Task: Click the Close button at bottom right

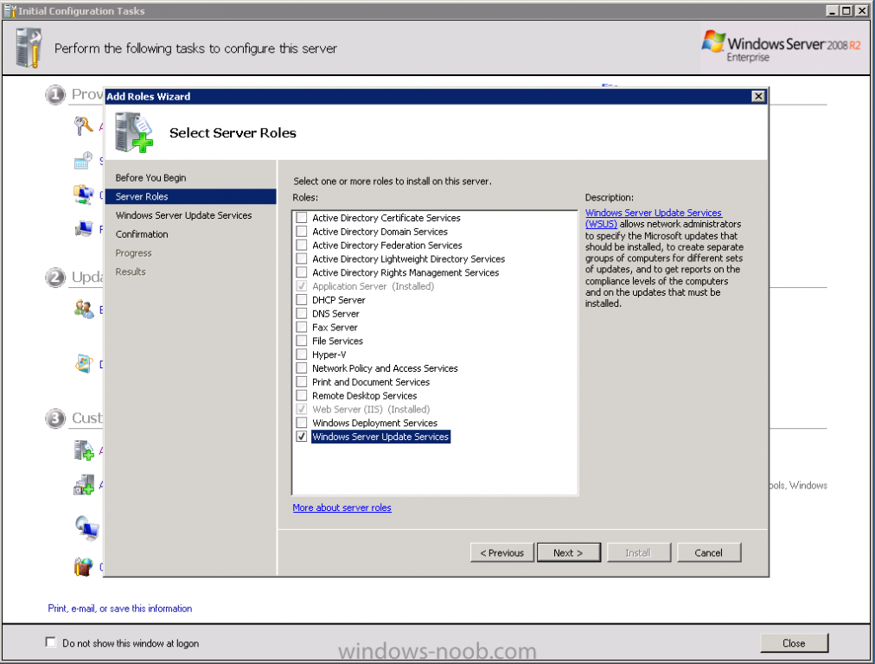Action: (x=794, y=642)
